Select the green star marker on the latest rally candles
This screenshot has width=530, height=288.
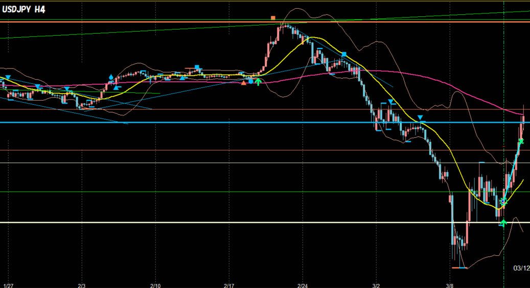[x=521, y=141]
